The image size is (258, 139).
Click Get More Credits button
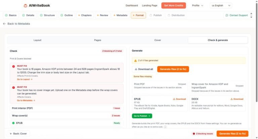(173, 5)
